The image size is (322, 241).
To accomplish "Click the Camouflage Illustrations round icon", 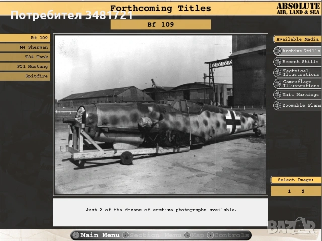I will (x=278, y=84).
